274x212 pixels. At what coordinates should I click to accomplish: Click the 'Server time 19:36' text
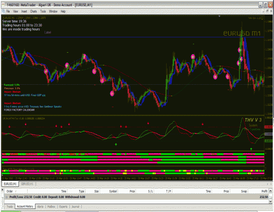tap(14, 21)
